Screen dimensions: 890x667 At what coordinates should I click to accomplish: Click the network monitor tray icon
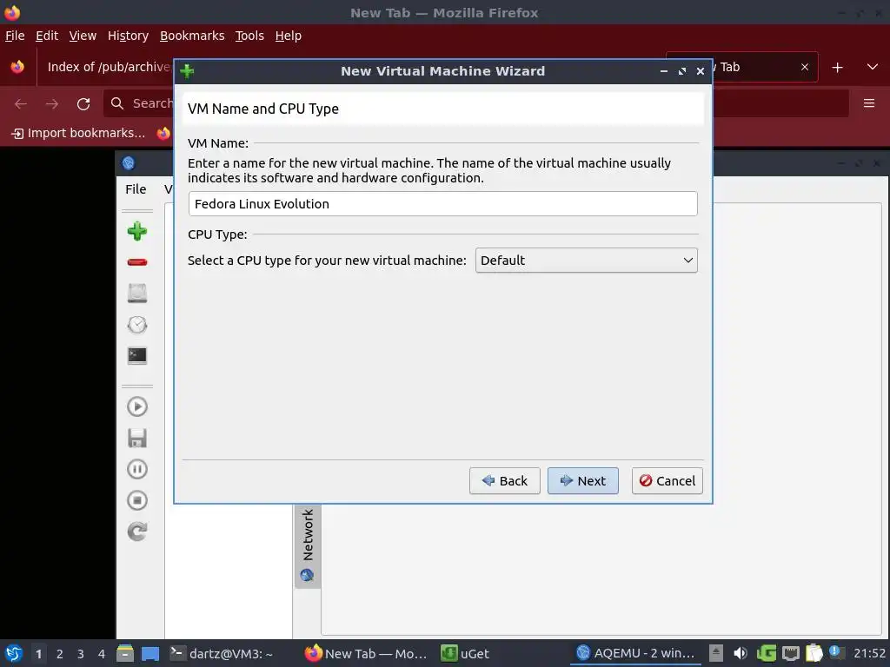pos(790,653)
